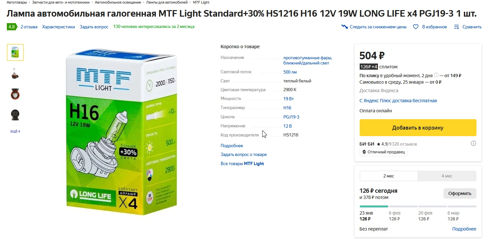Select second thumbnail showing the bulb
This screenshot has width=496, height=239.
click(x=15, y=73)
